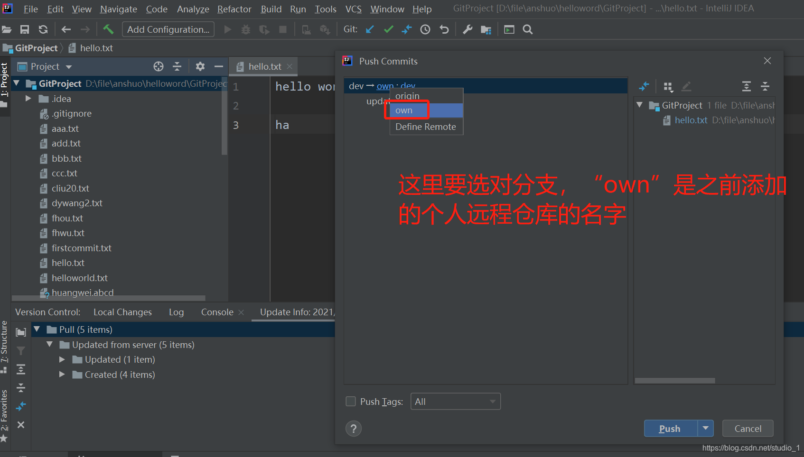Select firstcommit.txt in Project tree
Screen dimensions: 804x457
point(81,248)
